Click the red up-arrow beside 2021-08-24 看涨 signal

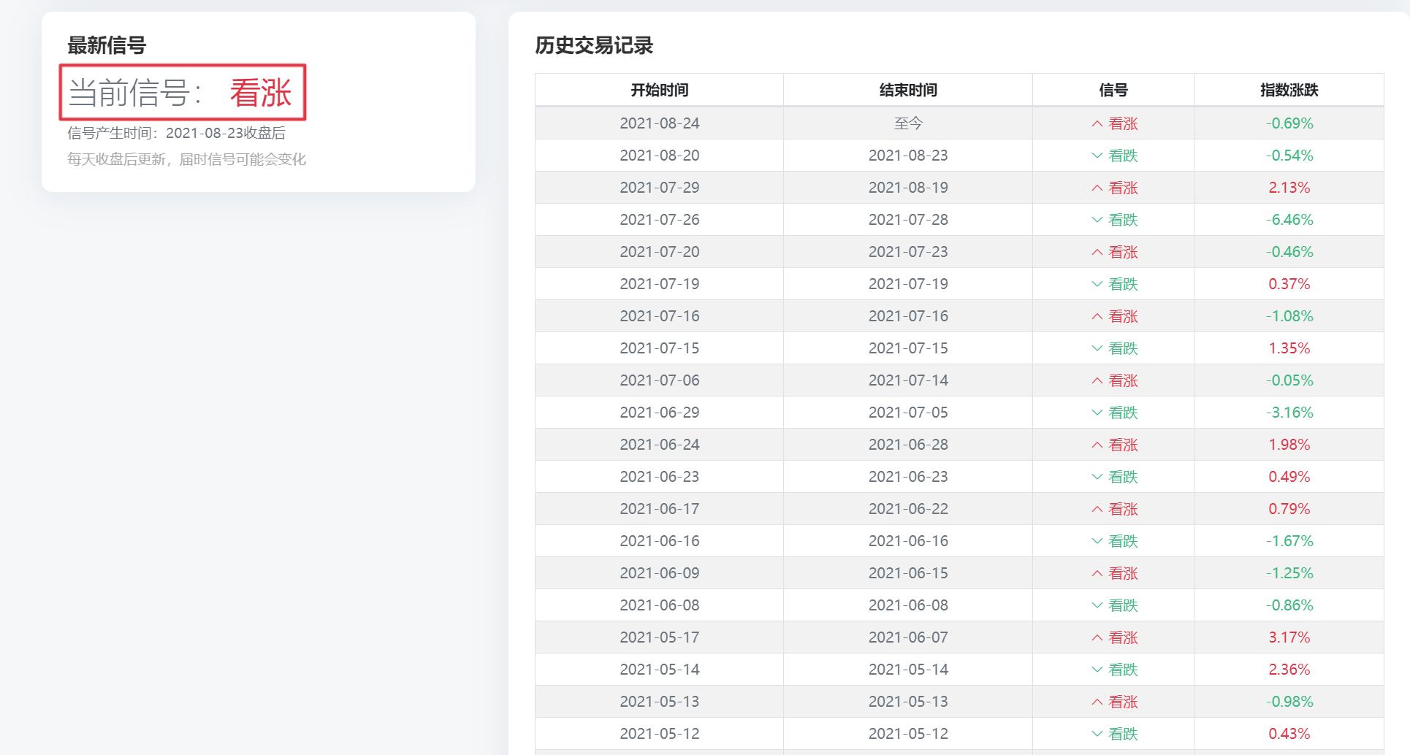(1095, 123)
